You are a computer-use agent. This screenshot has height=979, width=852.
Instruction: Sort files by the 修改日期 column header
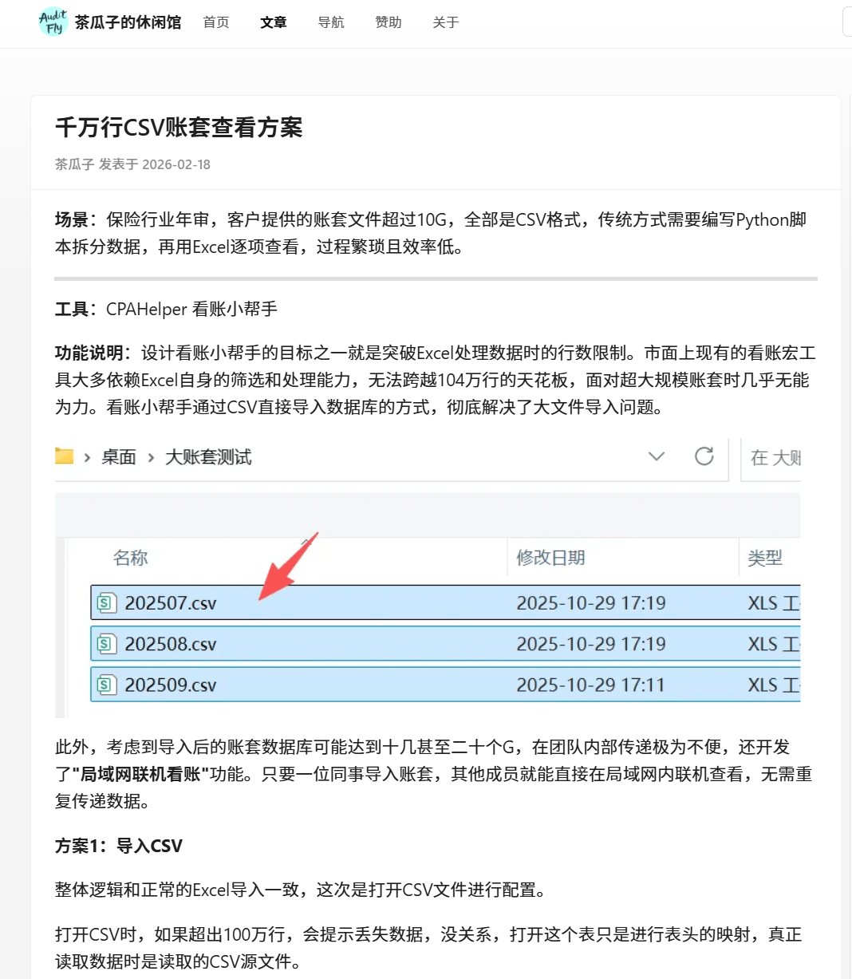(550, 558)
